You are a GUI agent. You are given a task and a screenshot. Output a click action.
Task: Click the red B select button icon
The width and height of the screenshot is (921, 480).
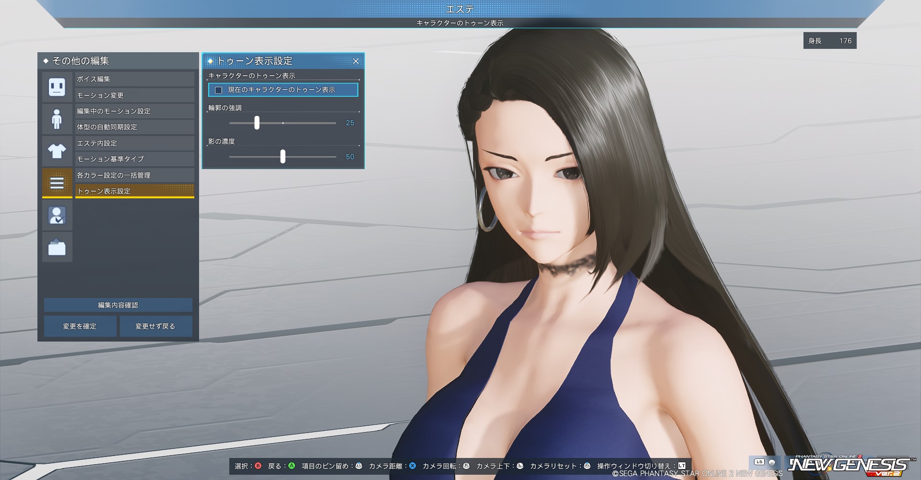(x=258, y=466)
